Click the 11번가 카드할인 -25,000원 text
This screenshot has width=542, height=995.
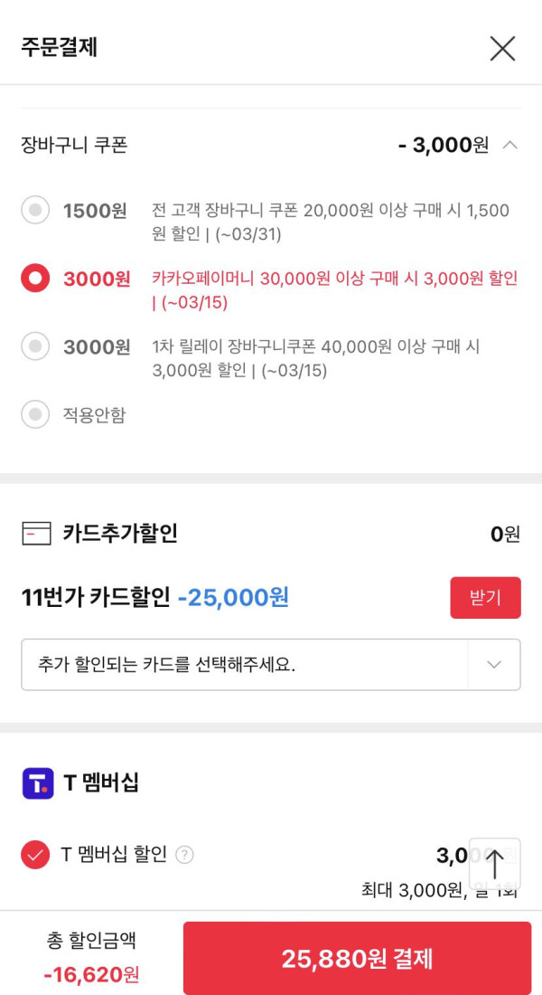(154, 598)
